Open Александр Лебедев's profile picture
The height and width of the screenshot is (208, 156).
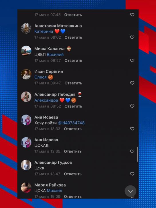(x=26, y=97)
